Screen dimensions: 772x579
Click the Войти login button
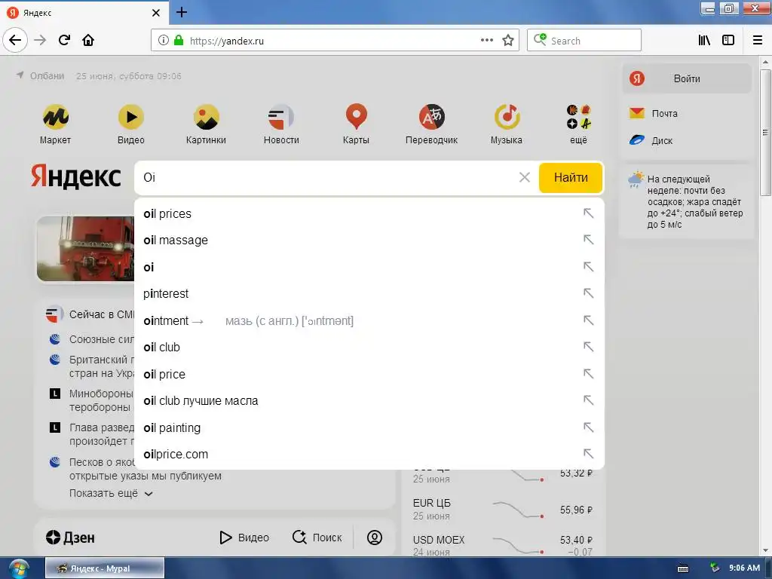tap(687, 78)
